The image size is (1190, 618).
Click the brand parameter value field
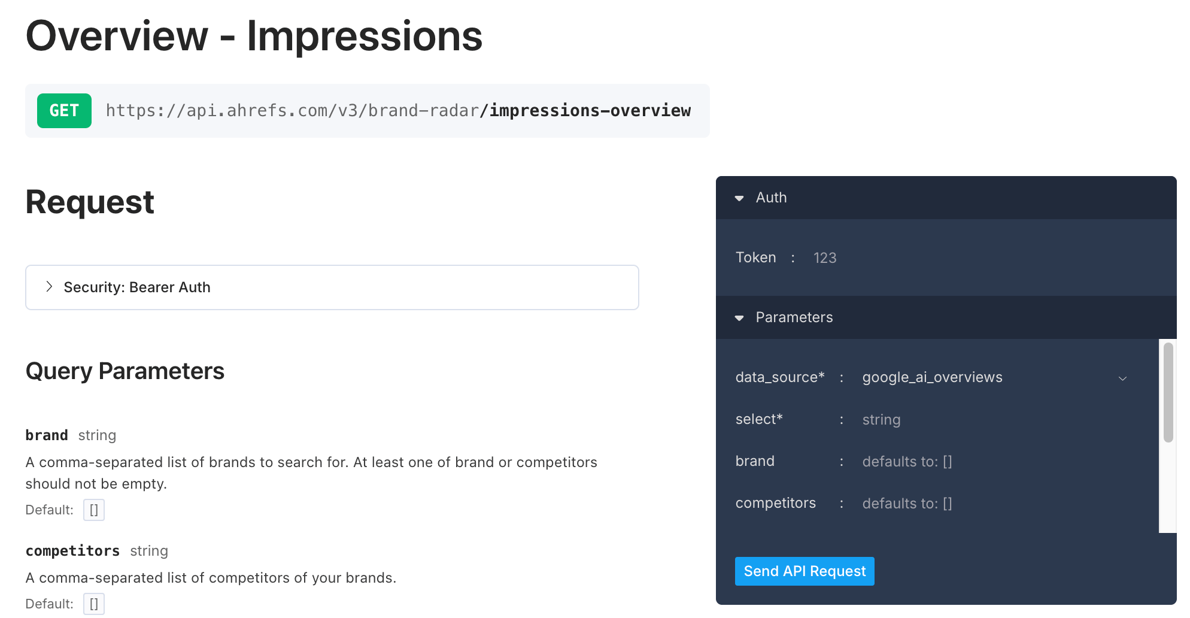907,461
